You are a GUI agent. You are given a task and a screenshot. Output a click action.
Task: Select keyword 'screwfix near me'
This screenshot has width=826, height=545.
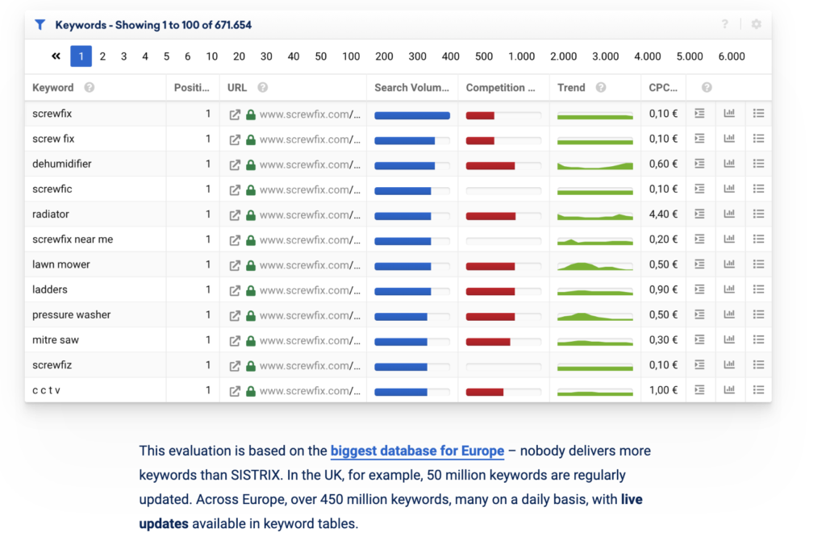tap(73, 239)
